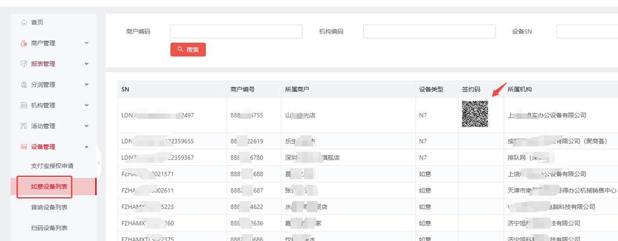The width and height of the screenshot is (618, 241).
Task: Click the SN column header
Action: [x=172, y=90]
